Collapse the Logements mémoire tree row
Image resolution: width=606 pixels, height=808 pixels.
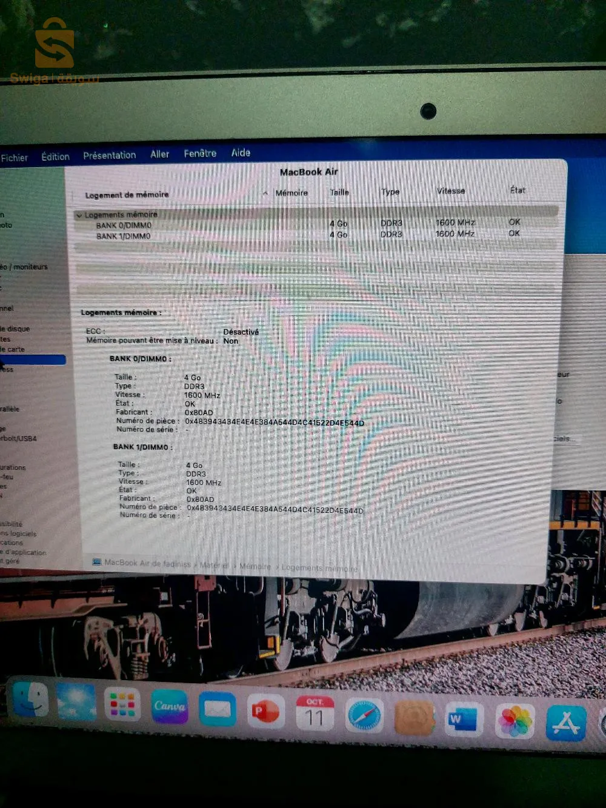pyautogui.click(x=79, y=215)
